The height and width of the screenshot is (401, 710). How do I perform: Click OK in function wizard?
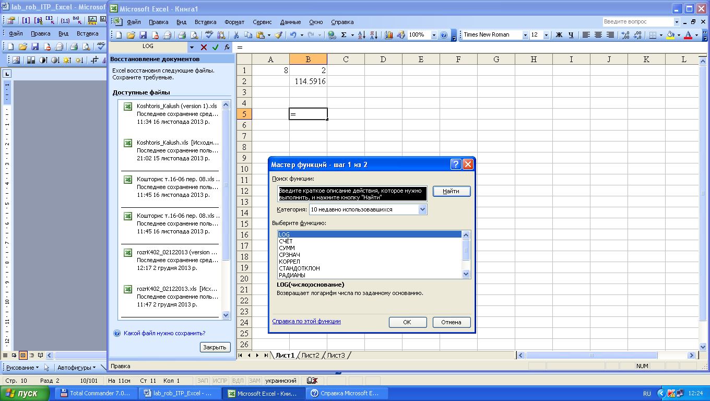point(408,322)
